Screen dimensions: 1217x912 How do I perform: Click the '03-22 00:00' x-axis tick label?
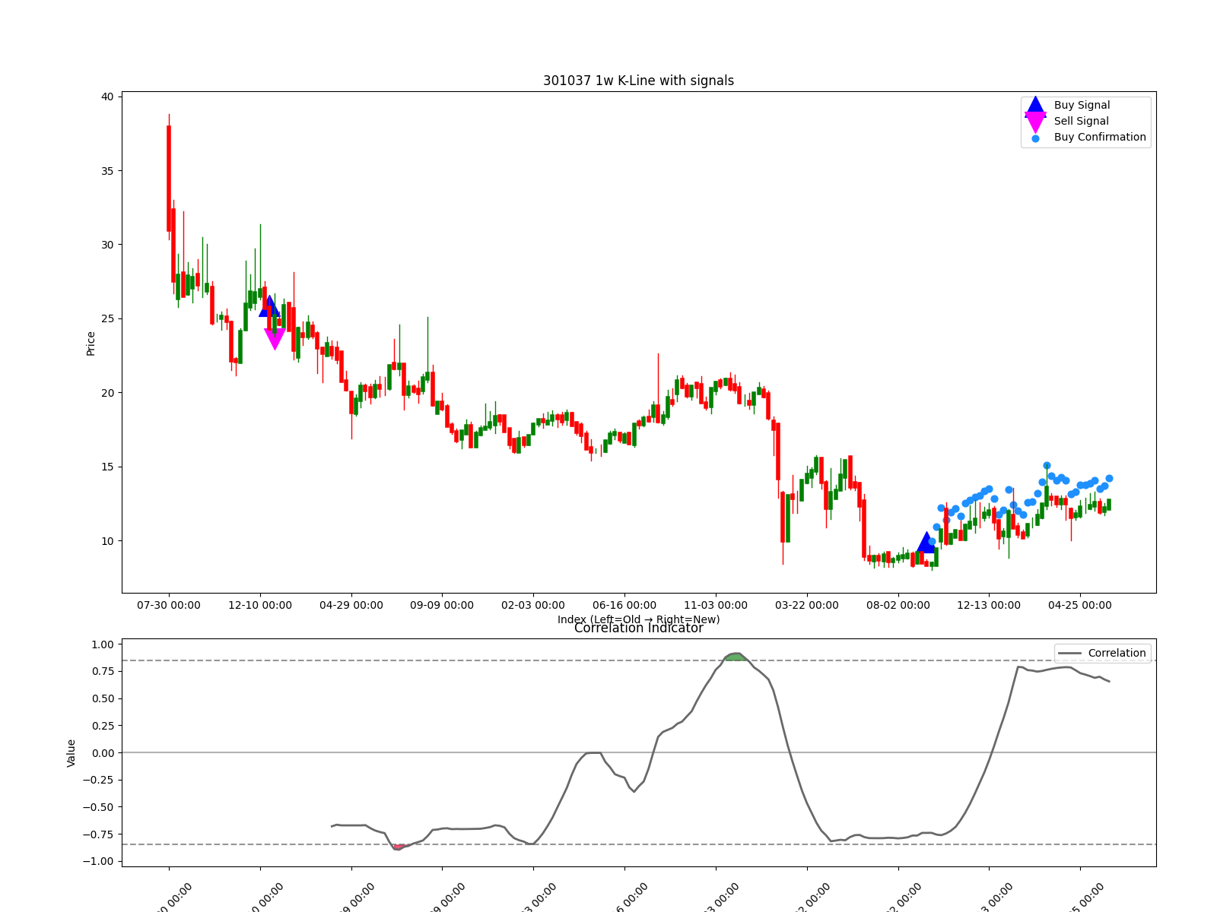(807, 606)
